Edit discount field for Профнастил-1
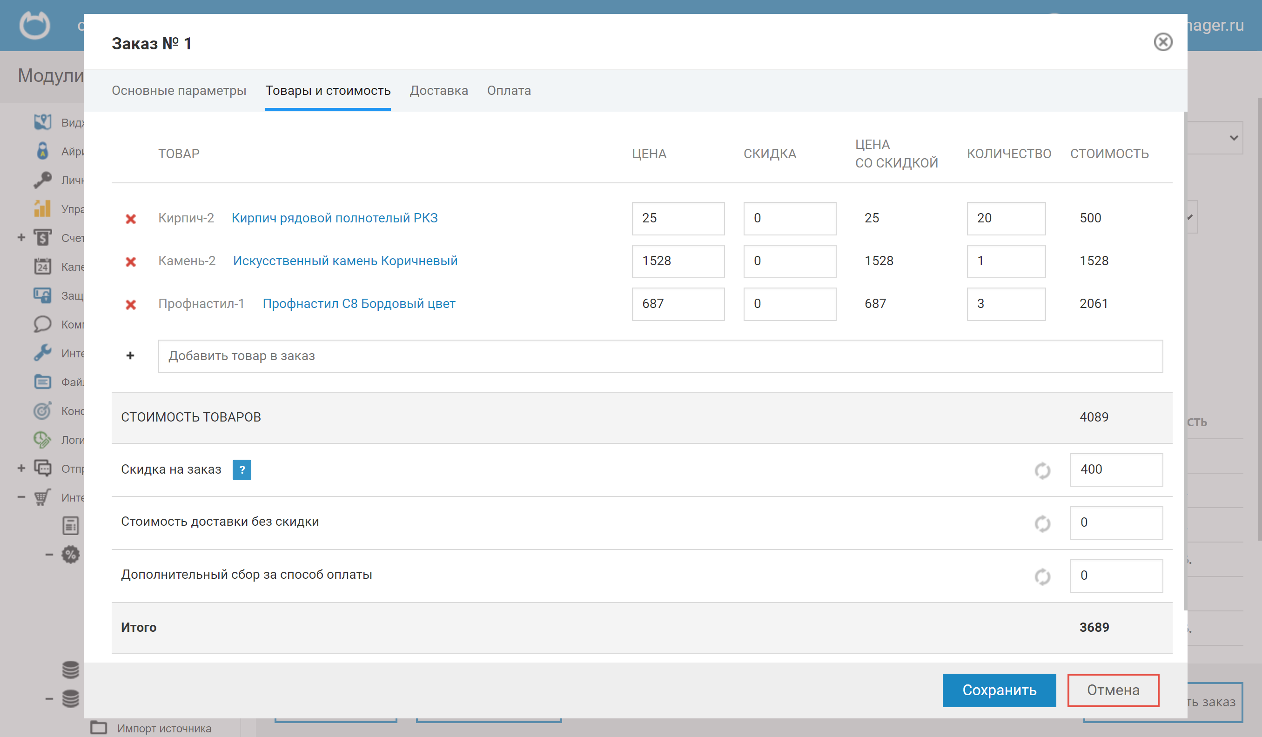 [x=790, y=304]
